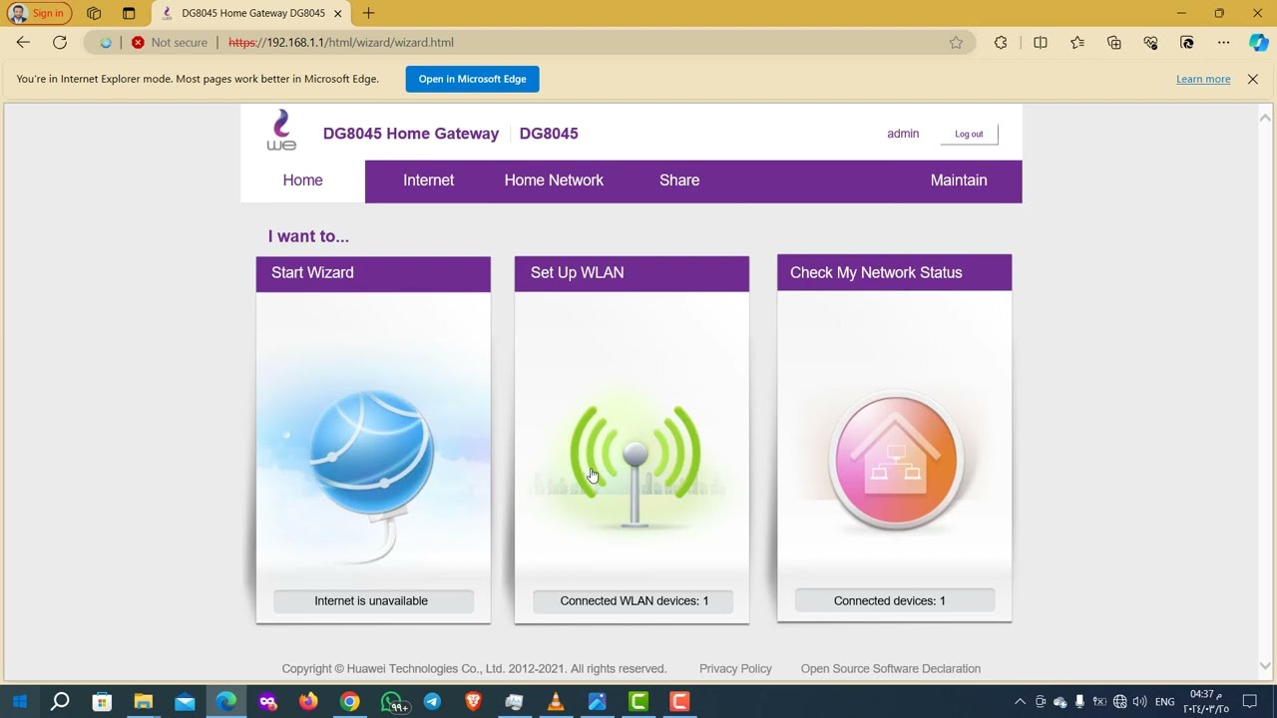The height and width of the screenshot is (718, 1277).
Task: Open File Explorer from the taskbar
Action: 143,702
